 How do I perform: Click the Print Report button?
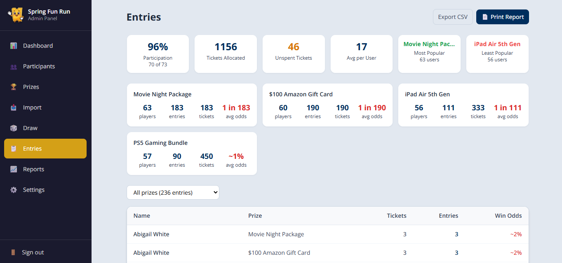point(502,17)
